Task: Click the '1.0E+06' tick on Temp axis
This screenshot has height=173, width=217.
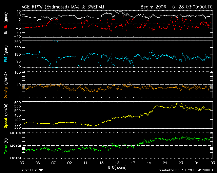Action: pos(15,133)
